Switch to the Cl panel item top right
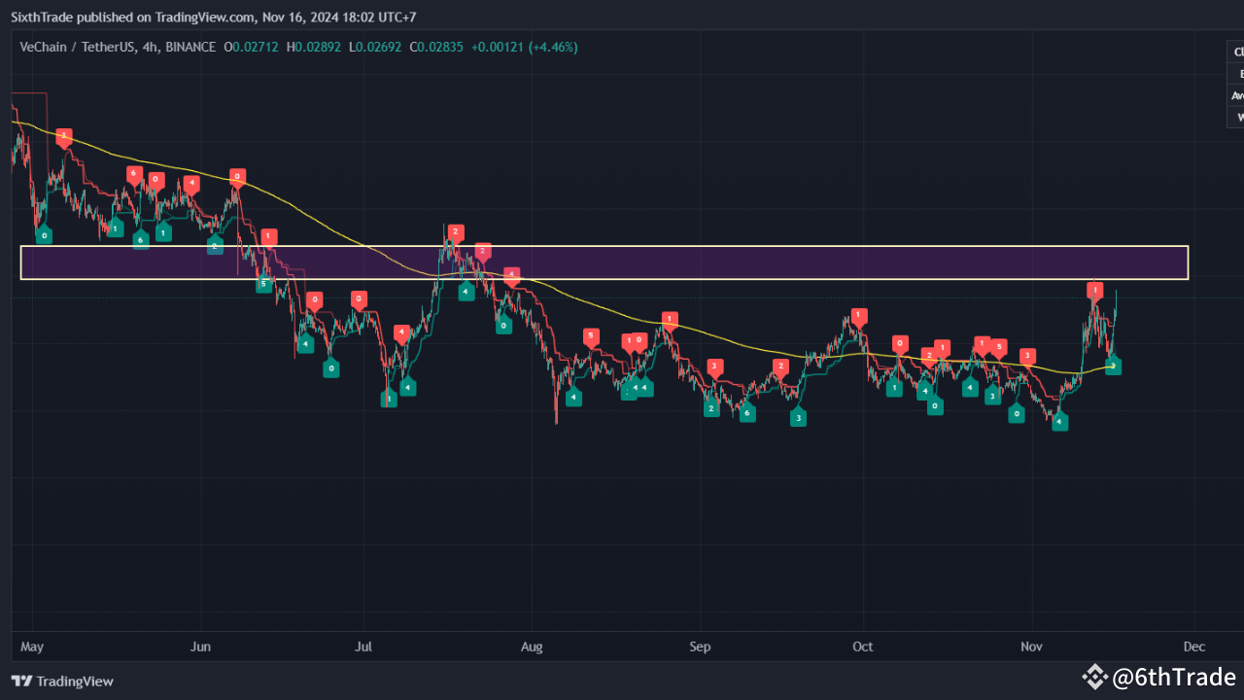The height and width of the screenshot is (700, 1244). click(1237, 52)
